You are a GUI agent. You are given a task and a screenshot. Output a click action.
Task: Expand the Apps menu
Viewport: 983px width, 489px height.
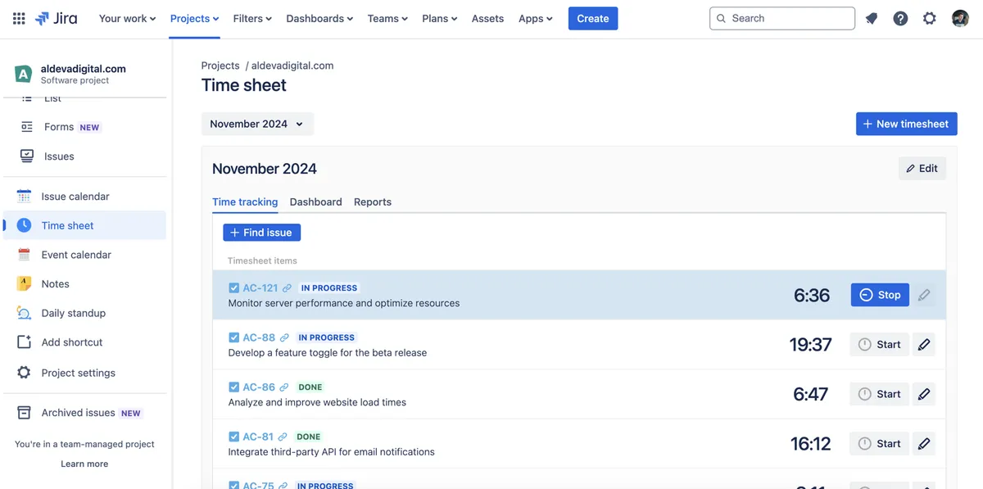pyautogui.click(x=536, y=18)
